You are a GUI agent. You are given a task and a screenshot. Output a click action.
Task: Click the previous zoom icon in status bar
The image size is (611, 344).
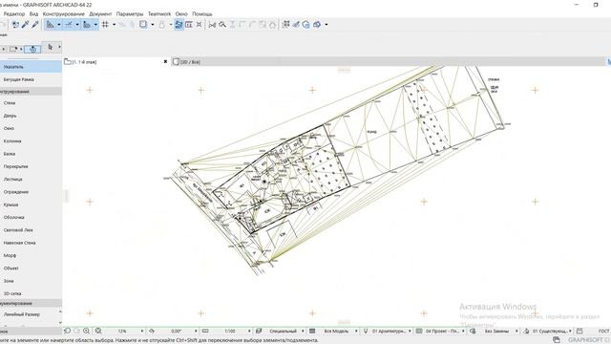pyautogui.click(x=68, y=331)
